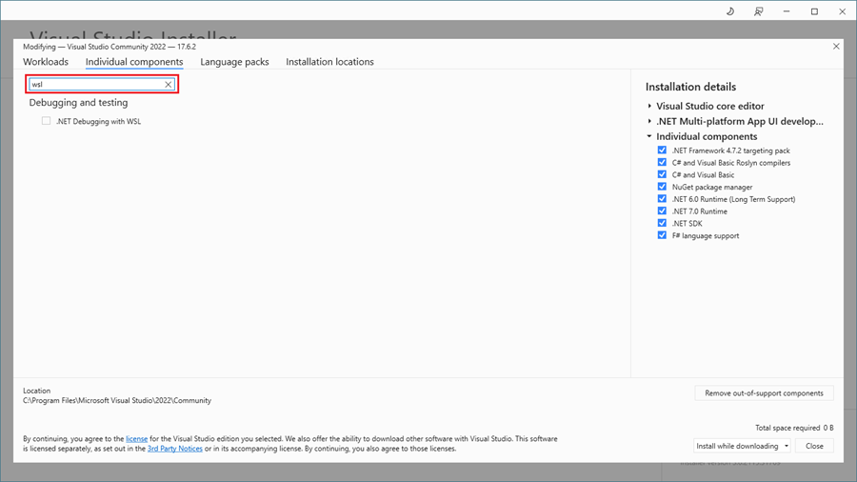
Task: Uncheck .NET 6.0 Runtime (Long Term Support)
Action: [662, 198]
